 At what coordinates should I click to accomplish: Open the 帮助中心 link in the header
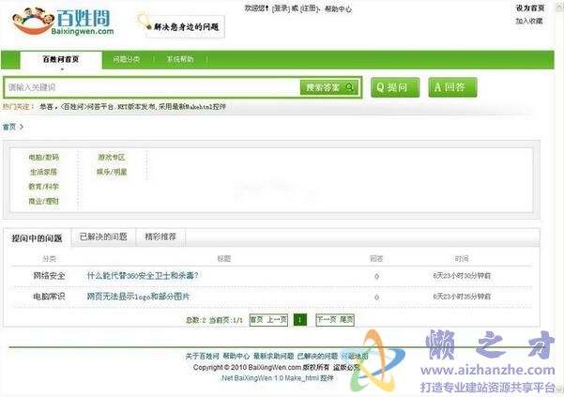338,8
